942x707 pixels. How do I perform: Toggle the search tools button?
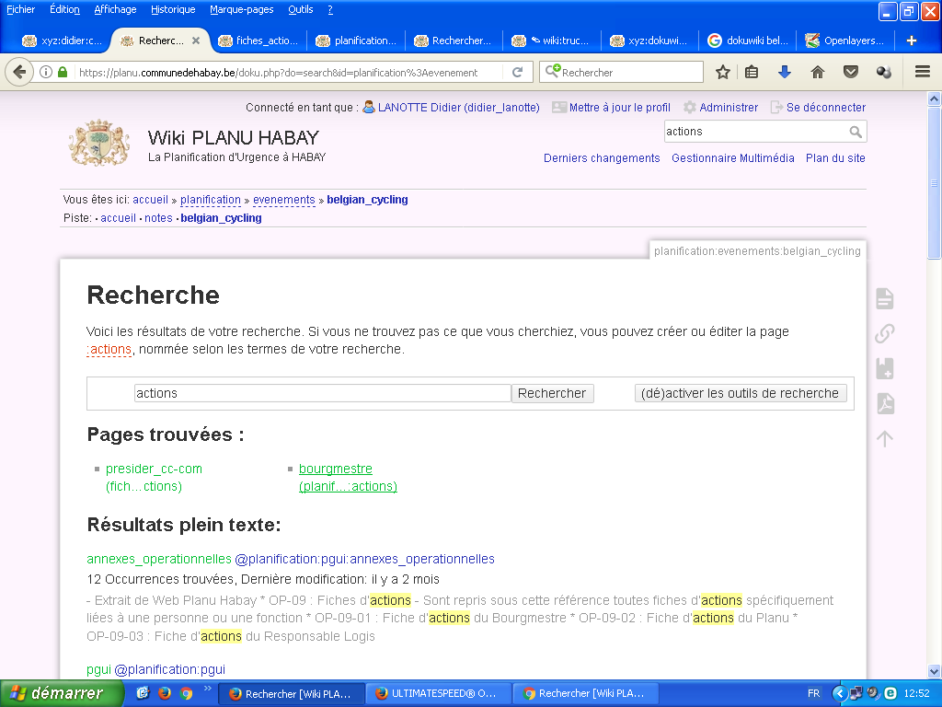741,393
